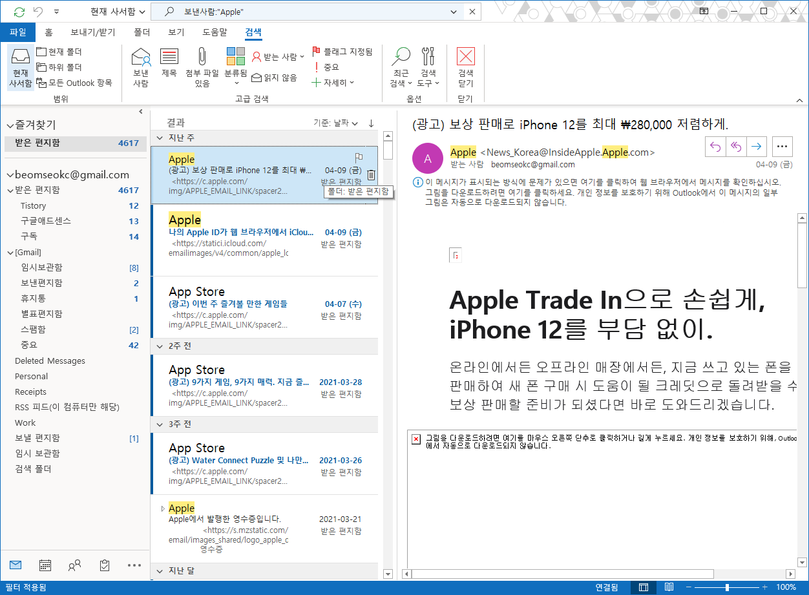This screenshot has width=809, height=595.
Task: Click the Reply All icon
Action: [x=735, y=147]
